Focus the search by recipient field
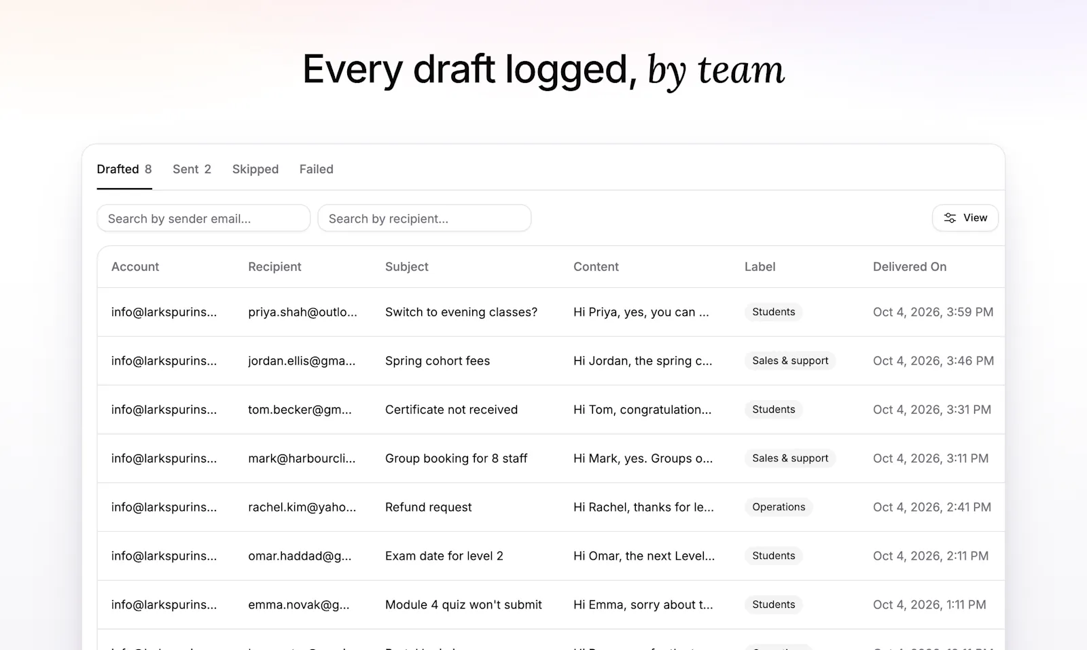 tap(425, 218)
